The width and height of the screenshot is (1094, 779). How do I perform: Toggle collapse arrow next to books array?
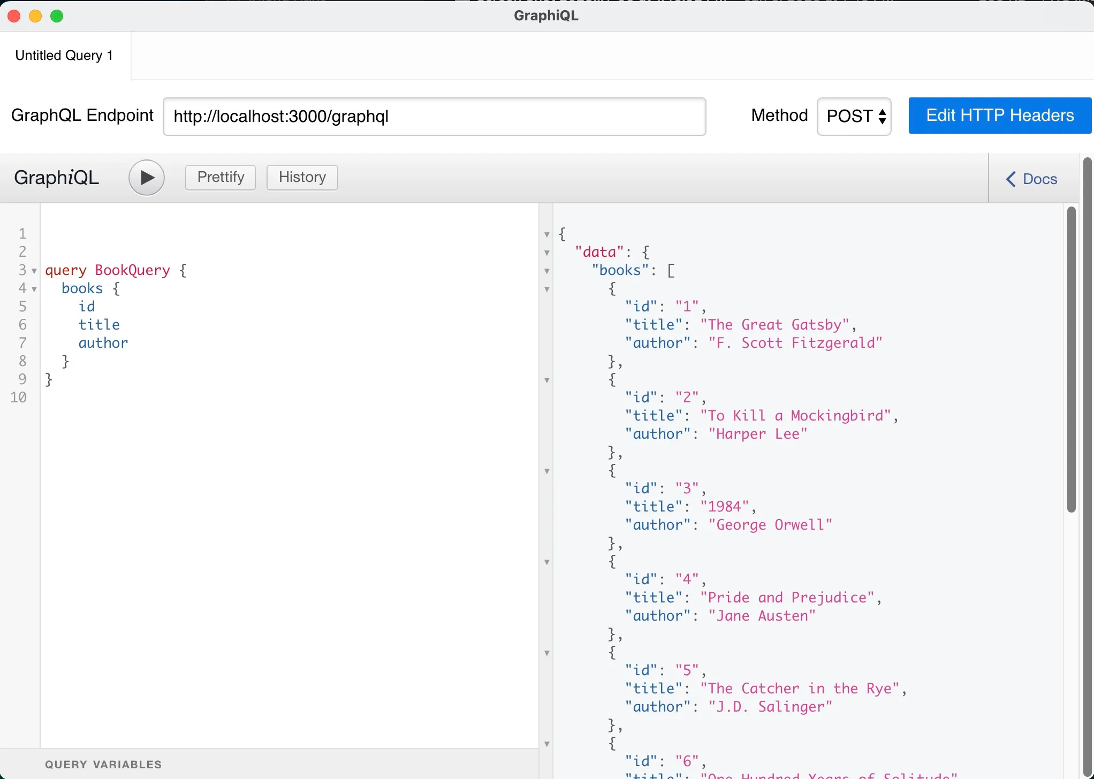pyautogui.click(x=548, y=270)
